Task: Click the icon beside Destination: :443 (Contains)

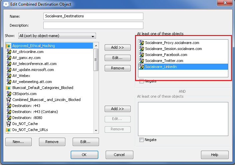Action: pyautogui.click(x=9, y=112)
